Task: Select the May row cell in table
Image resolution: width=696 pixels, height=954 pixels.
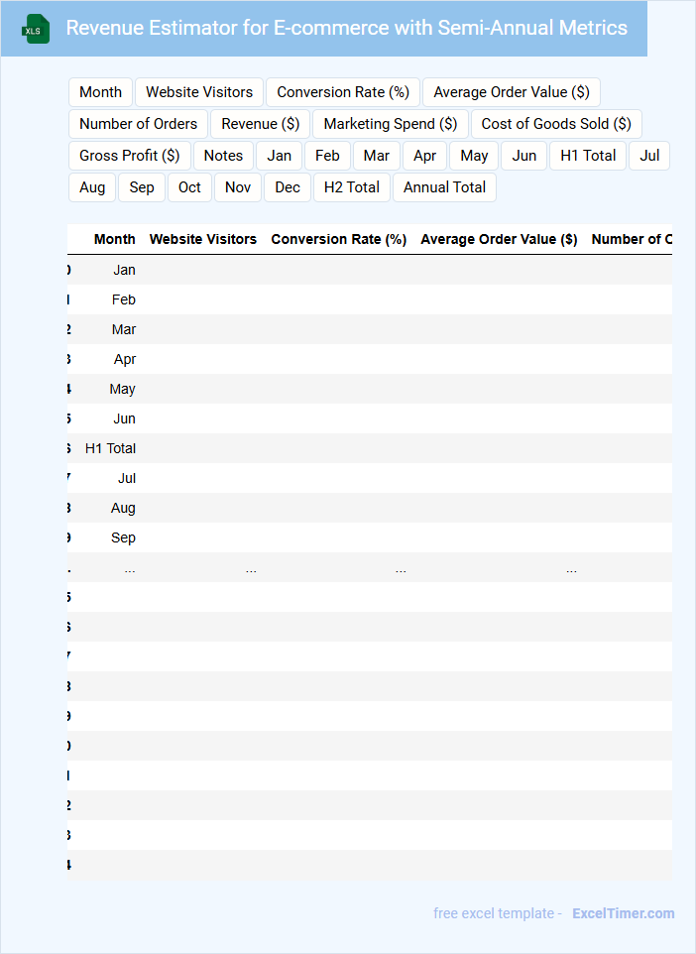Action: coord(122,390)
